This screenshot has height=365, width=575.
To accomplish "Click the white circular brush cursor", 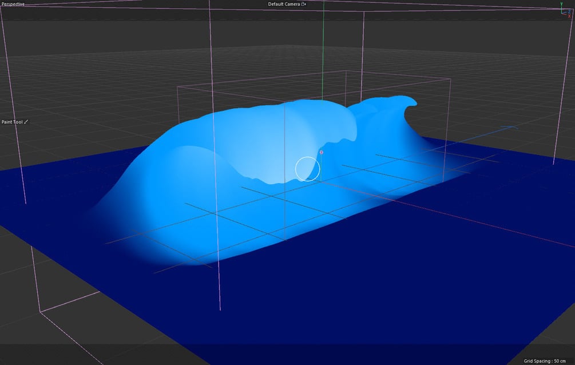I will pyautogui.click(x=308, y=169).
